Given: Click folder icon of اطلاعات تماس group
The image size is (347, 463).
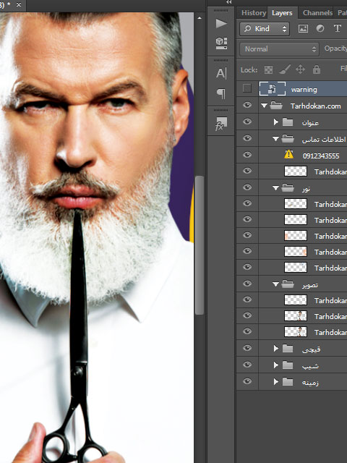Looking at the screenshot, I should [288, 138].
